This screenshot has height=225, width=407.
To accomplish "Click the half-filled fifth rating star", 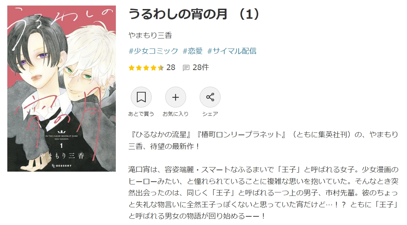I will click(161, 68).
